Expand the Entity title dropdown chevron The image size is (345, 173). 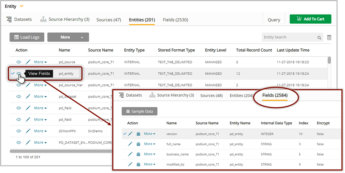pos(22,6)
